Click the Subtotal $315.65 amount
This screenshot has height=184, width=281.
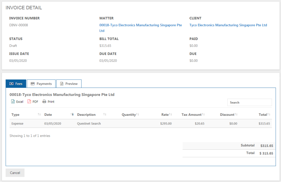(x=267, y=145)
